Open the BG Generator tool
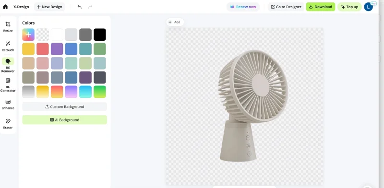 8,85
